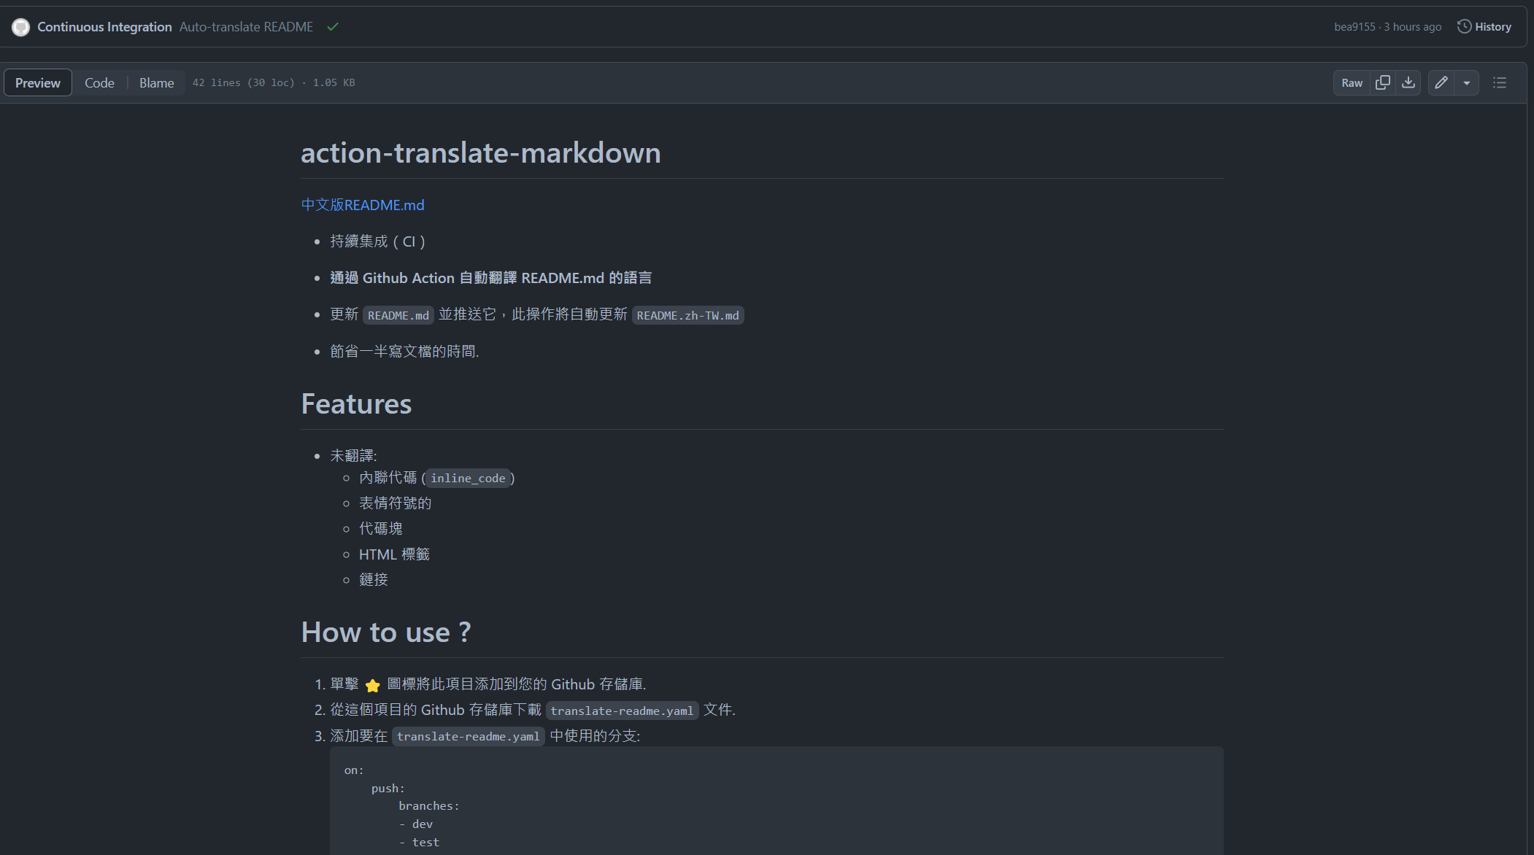Viewport: 1534px width, 855px height.
Task: Open the green CI success checkmark
Action: point(333,26)
